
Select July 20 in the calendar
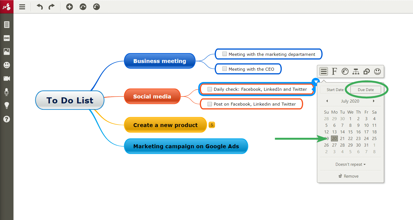pos(334,138)
